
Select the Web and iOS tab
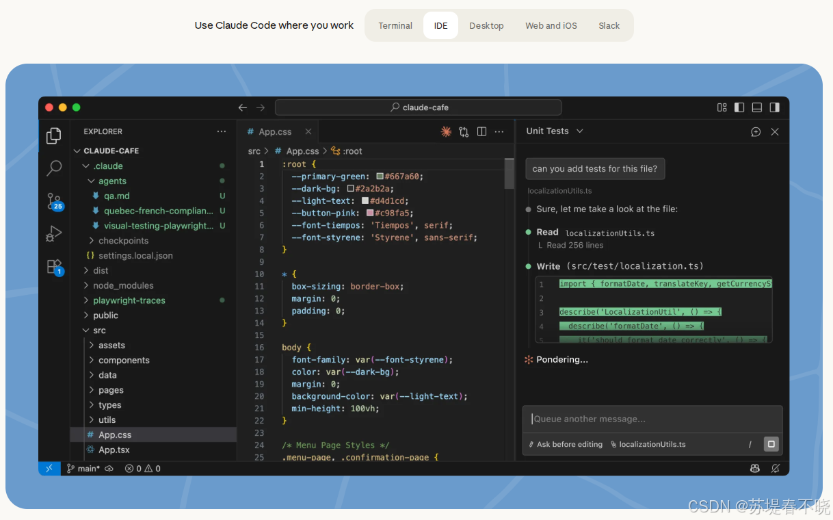(551, 25)
